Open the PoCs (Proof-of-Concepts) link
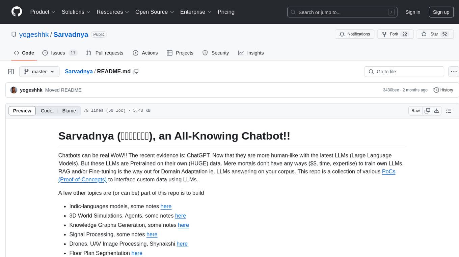Viewport: 459px width, 257px height. [82, 180]
